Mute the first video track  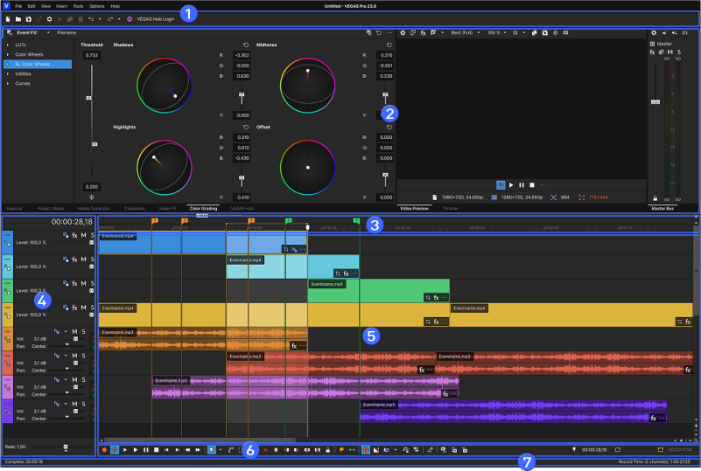tap(83, 236)
